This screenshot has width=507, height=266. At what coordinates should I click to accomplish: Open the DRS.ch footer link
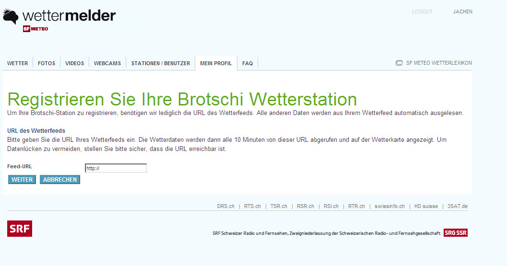tap(226, 206)
